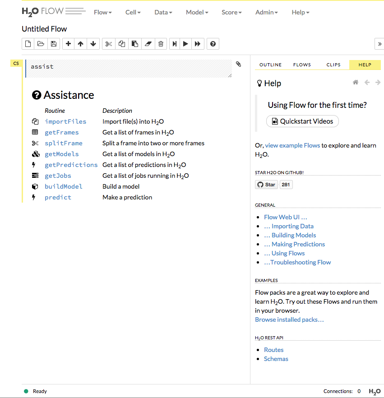Run all cells with the fast-forward icon
Image resolution: width=384 pixels, height=398 pixels.
pyautogui.click(x=198, y=44)
